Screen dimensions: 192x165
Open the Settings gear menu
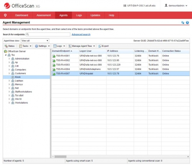[42, 46]
